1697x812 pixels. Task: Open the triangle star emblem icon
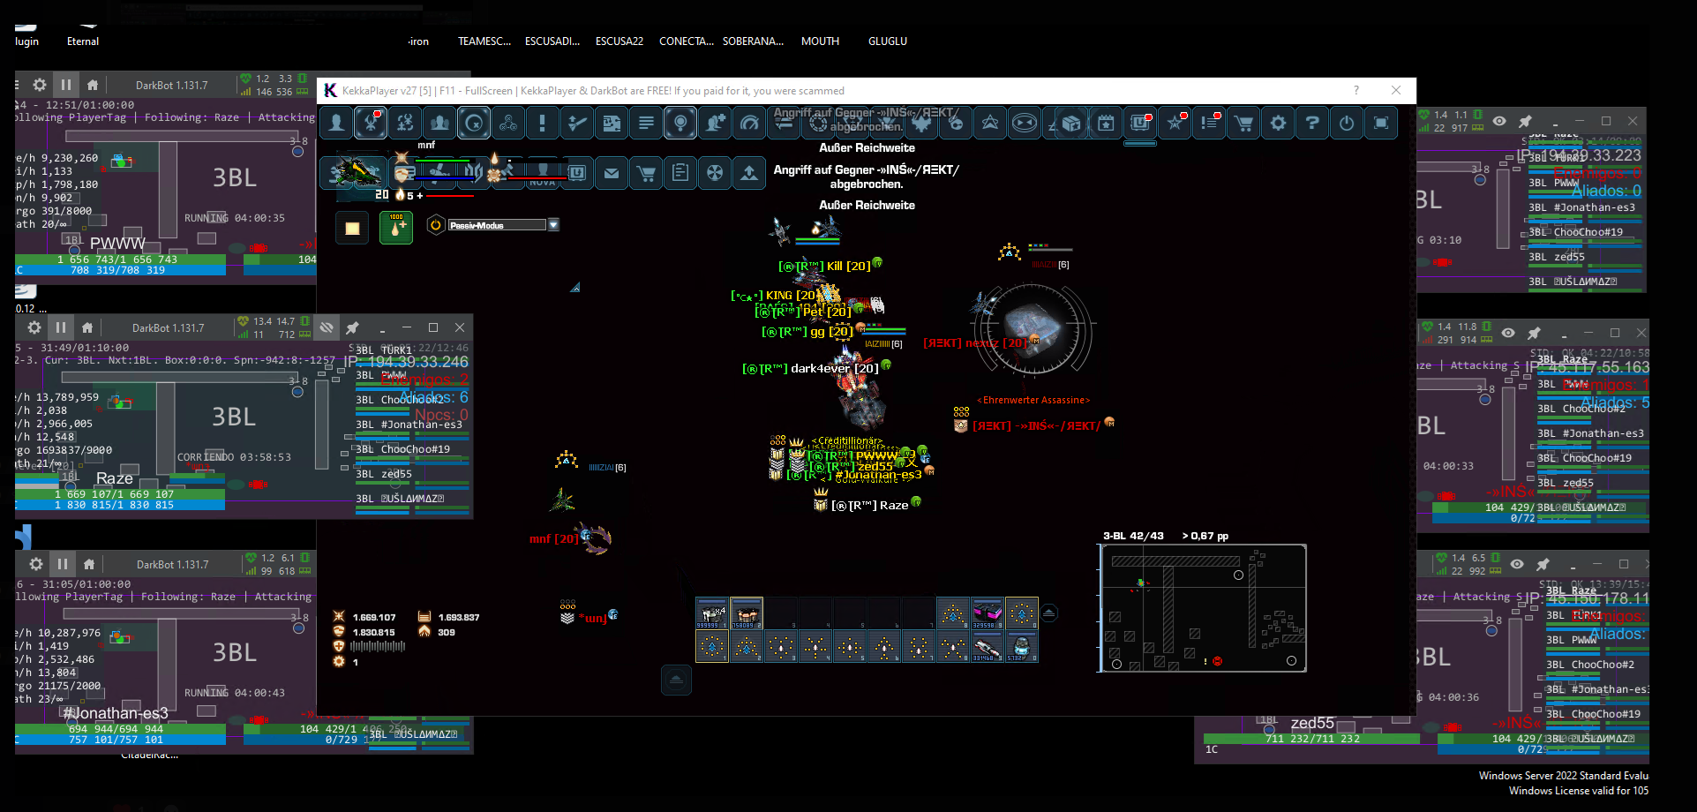pos(990,124)
